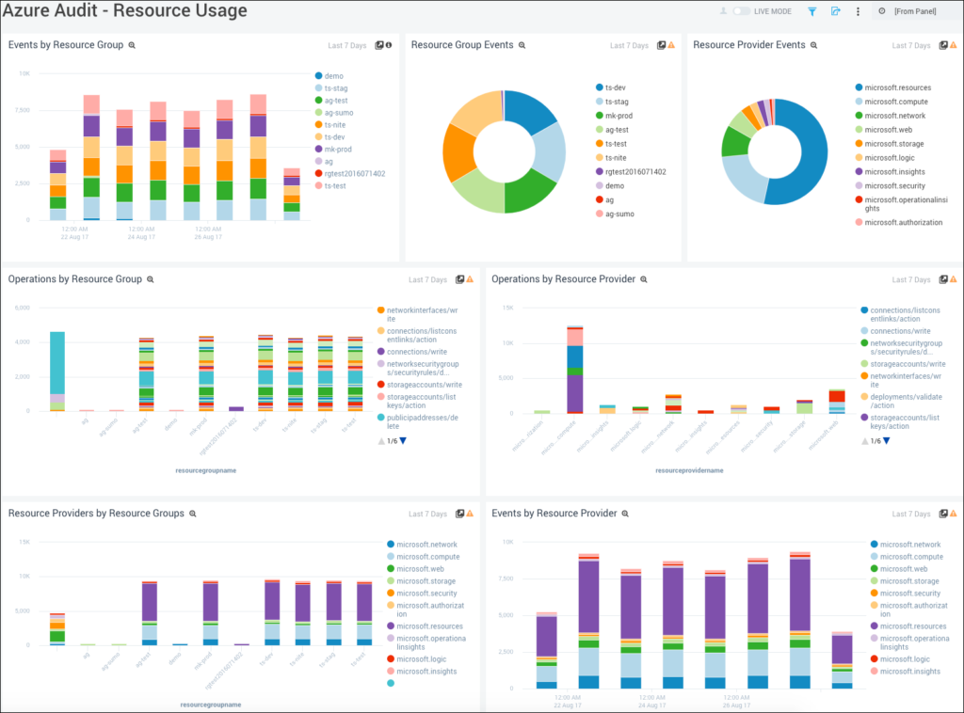This screenshot has height=713, width=964.
Task: Click the Azure Audit - Resource Usage dashboard title
Action: (125, 10)
